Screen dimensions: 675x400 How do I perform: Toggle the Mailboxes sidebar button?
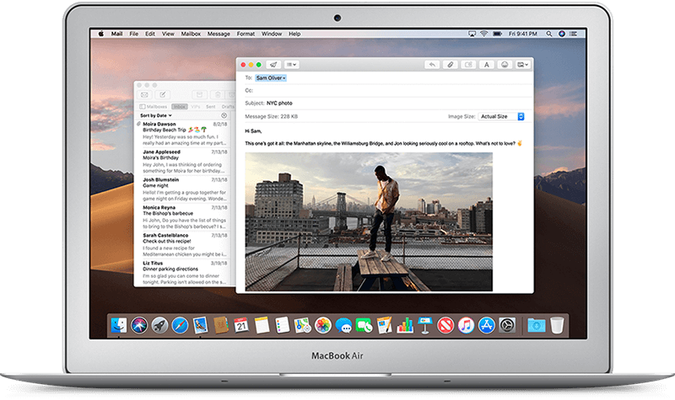[154, 107]
